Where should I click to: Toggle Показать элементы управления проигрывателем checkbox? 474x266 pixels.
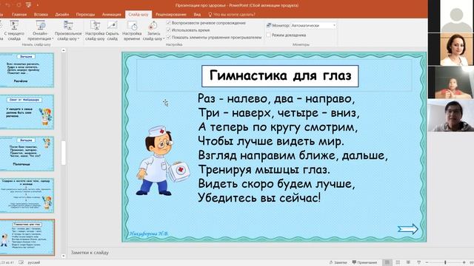tap(169, 38)
